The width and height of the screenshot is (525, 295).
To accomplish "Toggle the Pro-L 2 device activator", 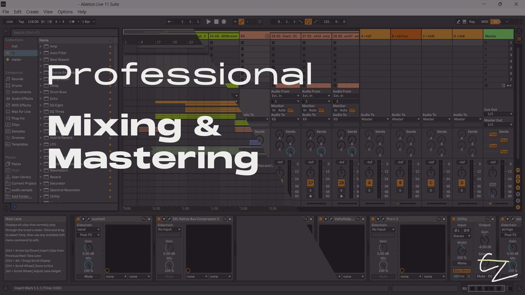I will (372, 219).
